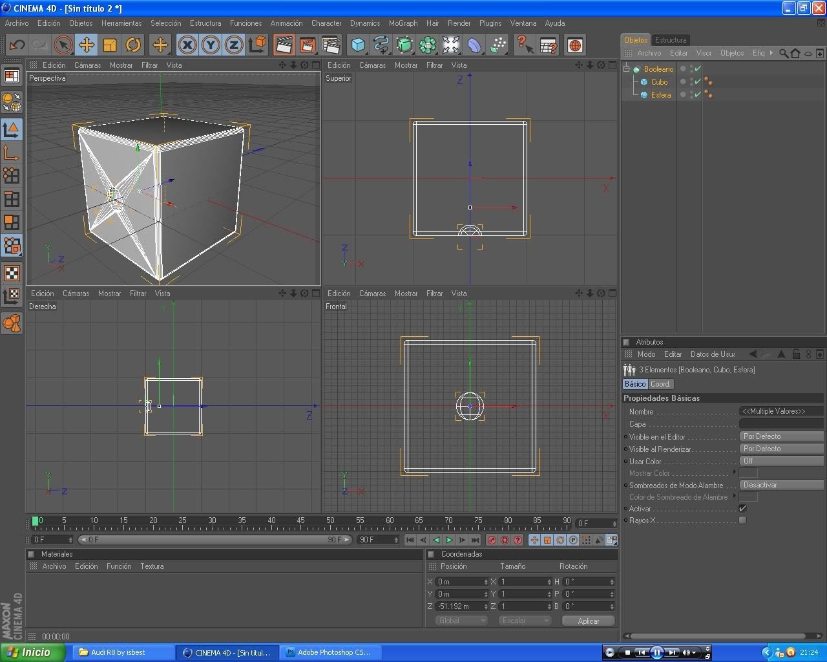827x662 pixels.
Task: Expand Color de Sombreado de Alambre arrow
Action: coord(735,496)
